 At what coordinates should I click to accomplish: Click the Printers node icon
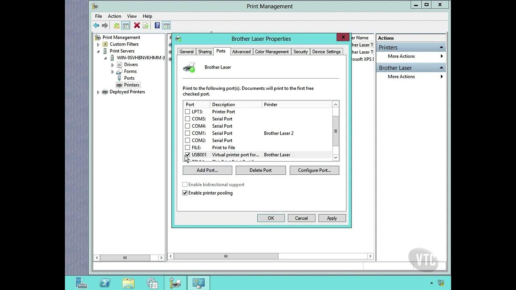tap(119, 85)
